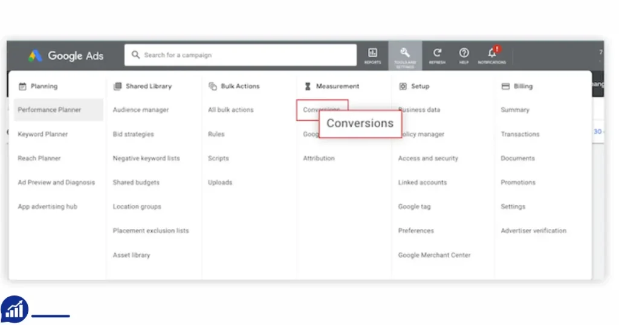Open Google Merchant Center
619x325 pixels.
pyautogui.click(x=434, y=255)
